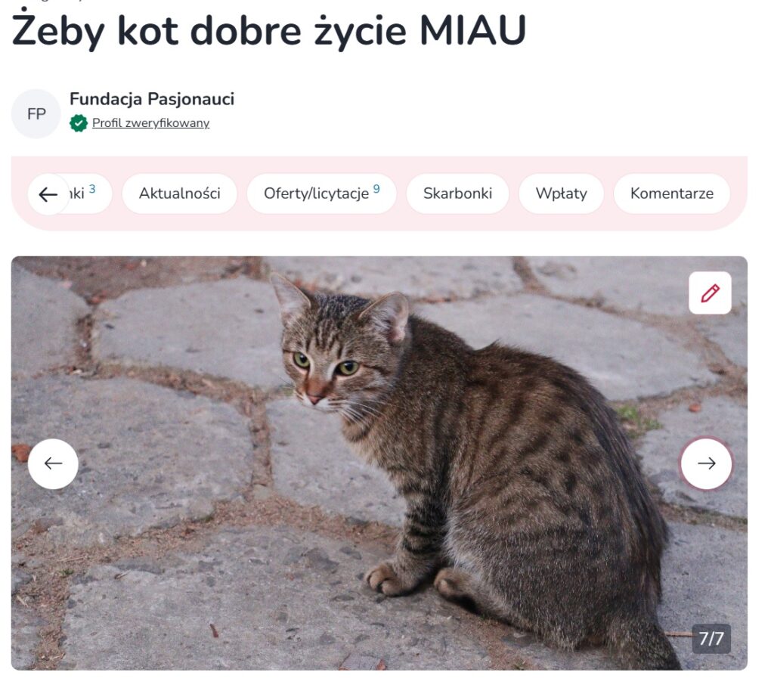Click the red pencil edit icon
Screen dimensions: 774x694
(x=709, y=293)
